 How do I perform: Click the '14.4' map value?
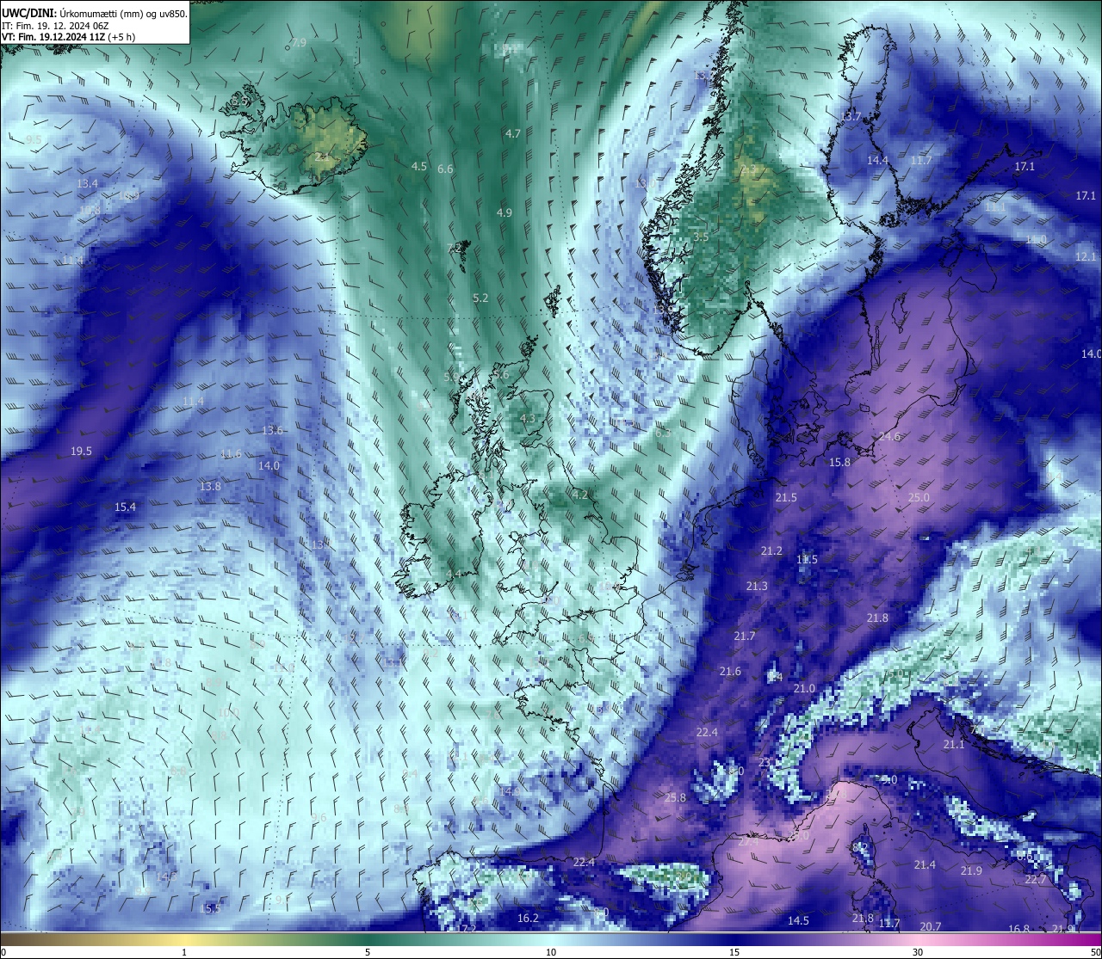(877, 161)
